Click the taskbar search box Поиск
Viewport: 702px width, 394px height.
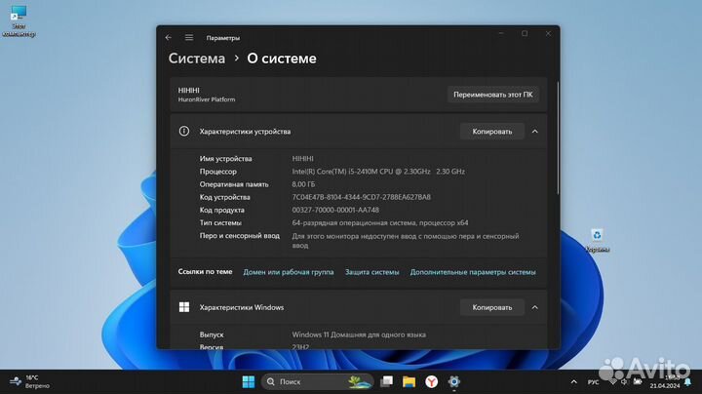pyautogui.click(x=318, y=382)
